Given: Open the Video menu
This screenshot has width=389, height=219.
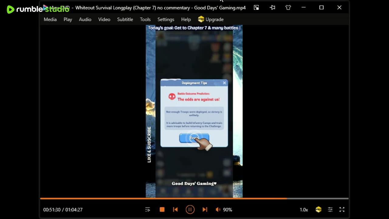Looking at the screenshot, I should [x=104, y=19].
